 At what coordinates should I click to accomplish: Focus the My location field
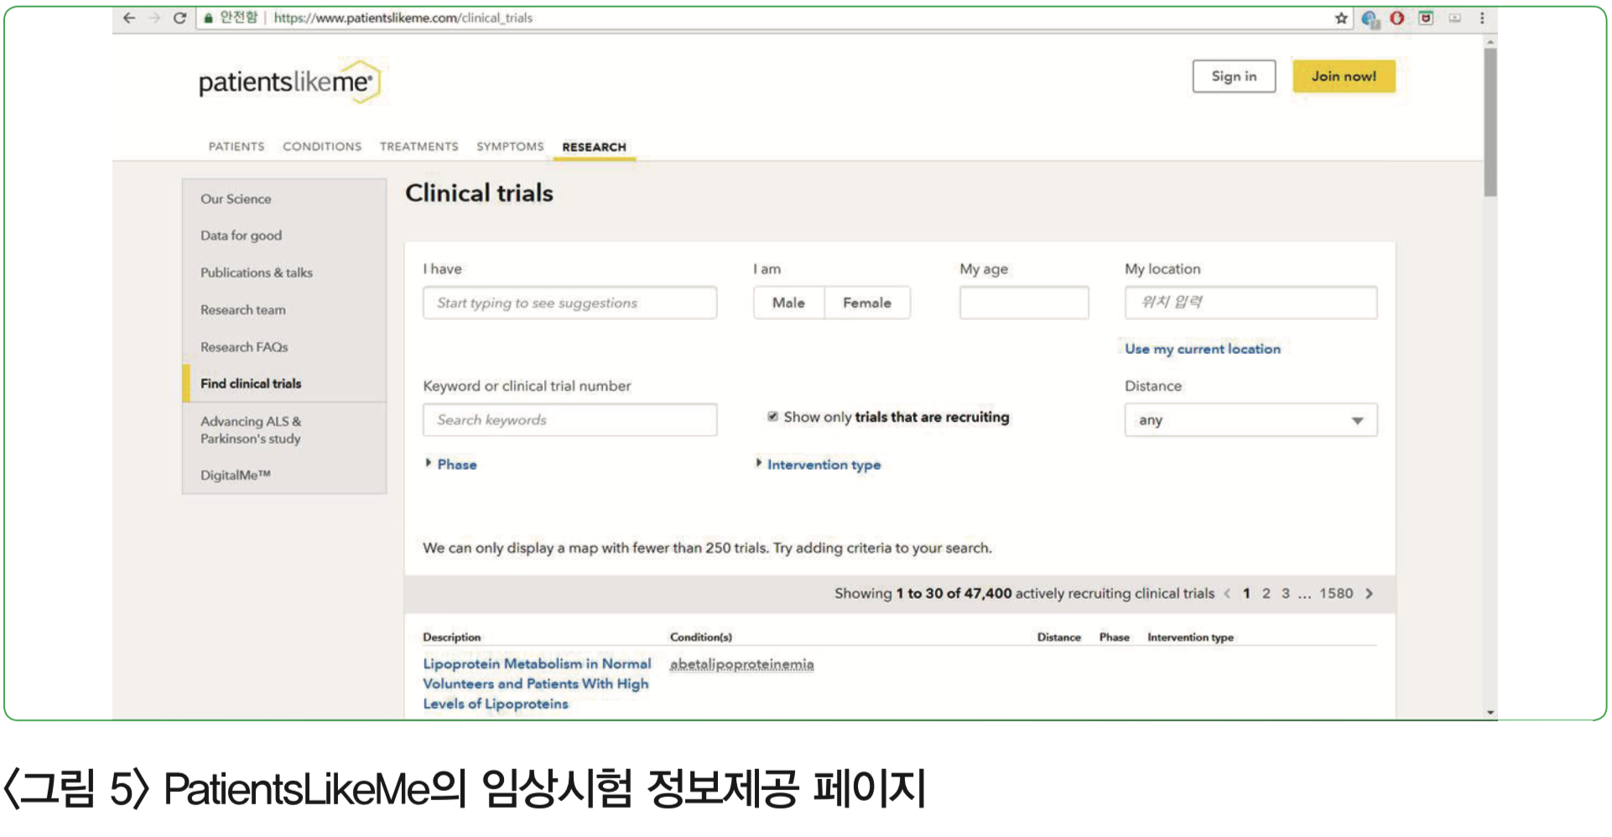(1251, 303)
